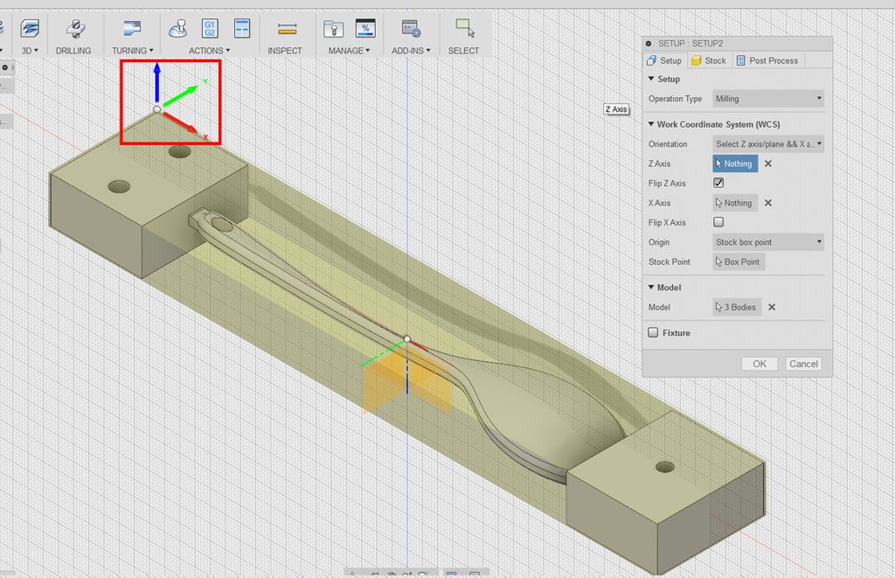Click the G1 G2 post process icon
This screenshot has width=895, height=578.
pos(211,28)
